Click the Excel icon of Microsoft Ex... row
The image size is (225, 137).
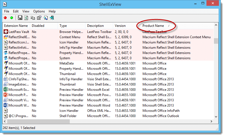pos(6,89)
